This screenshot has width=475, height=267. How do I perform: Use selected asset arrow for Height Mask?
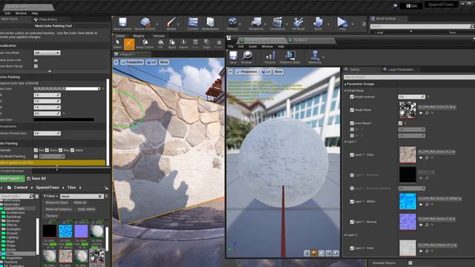421,113
